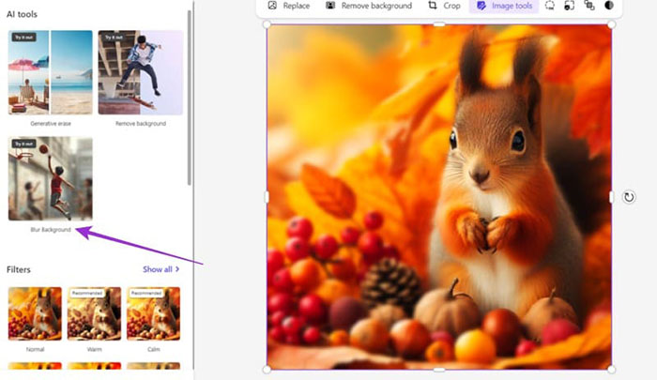Click the overlapping squares icon in toolbar
Viewport: 657px width, 380px height.
click(x=589, y=6)
